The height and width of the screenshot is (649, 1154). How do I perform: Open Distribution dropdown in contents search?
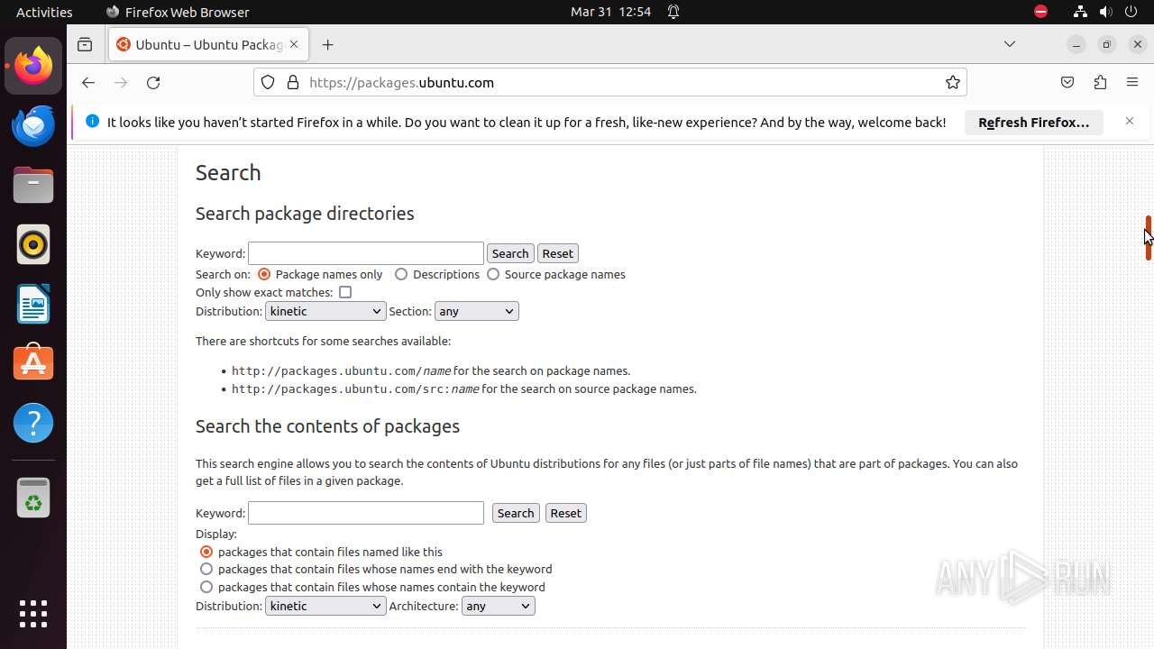pos(325,606)
